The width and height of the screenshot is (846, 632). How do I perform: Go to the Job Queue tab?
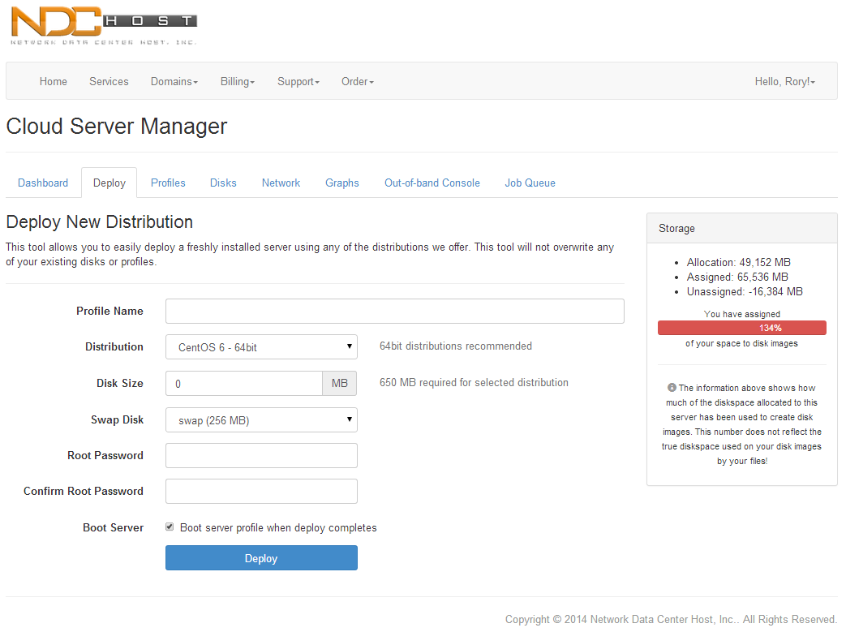click(x=530, y=183)
